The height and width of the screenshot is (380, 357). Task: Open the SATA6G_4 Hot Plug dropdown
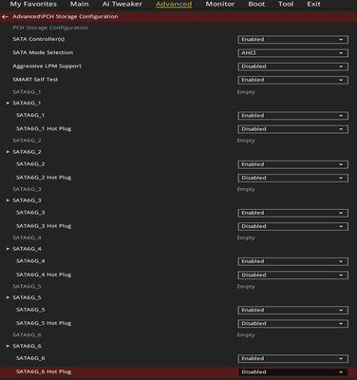(292, 275)
